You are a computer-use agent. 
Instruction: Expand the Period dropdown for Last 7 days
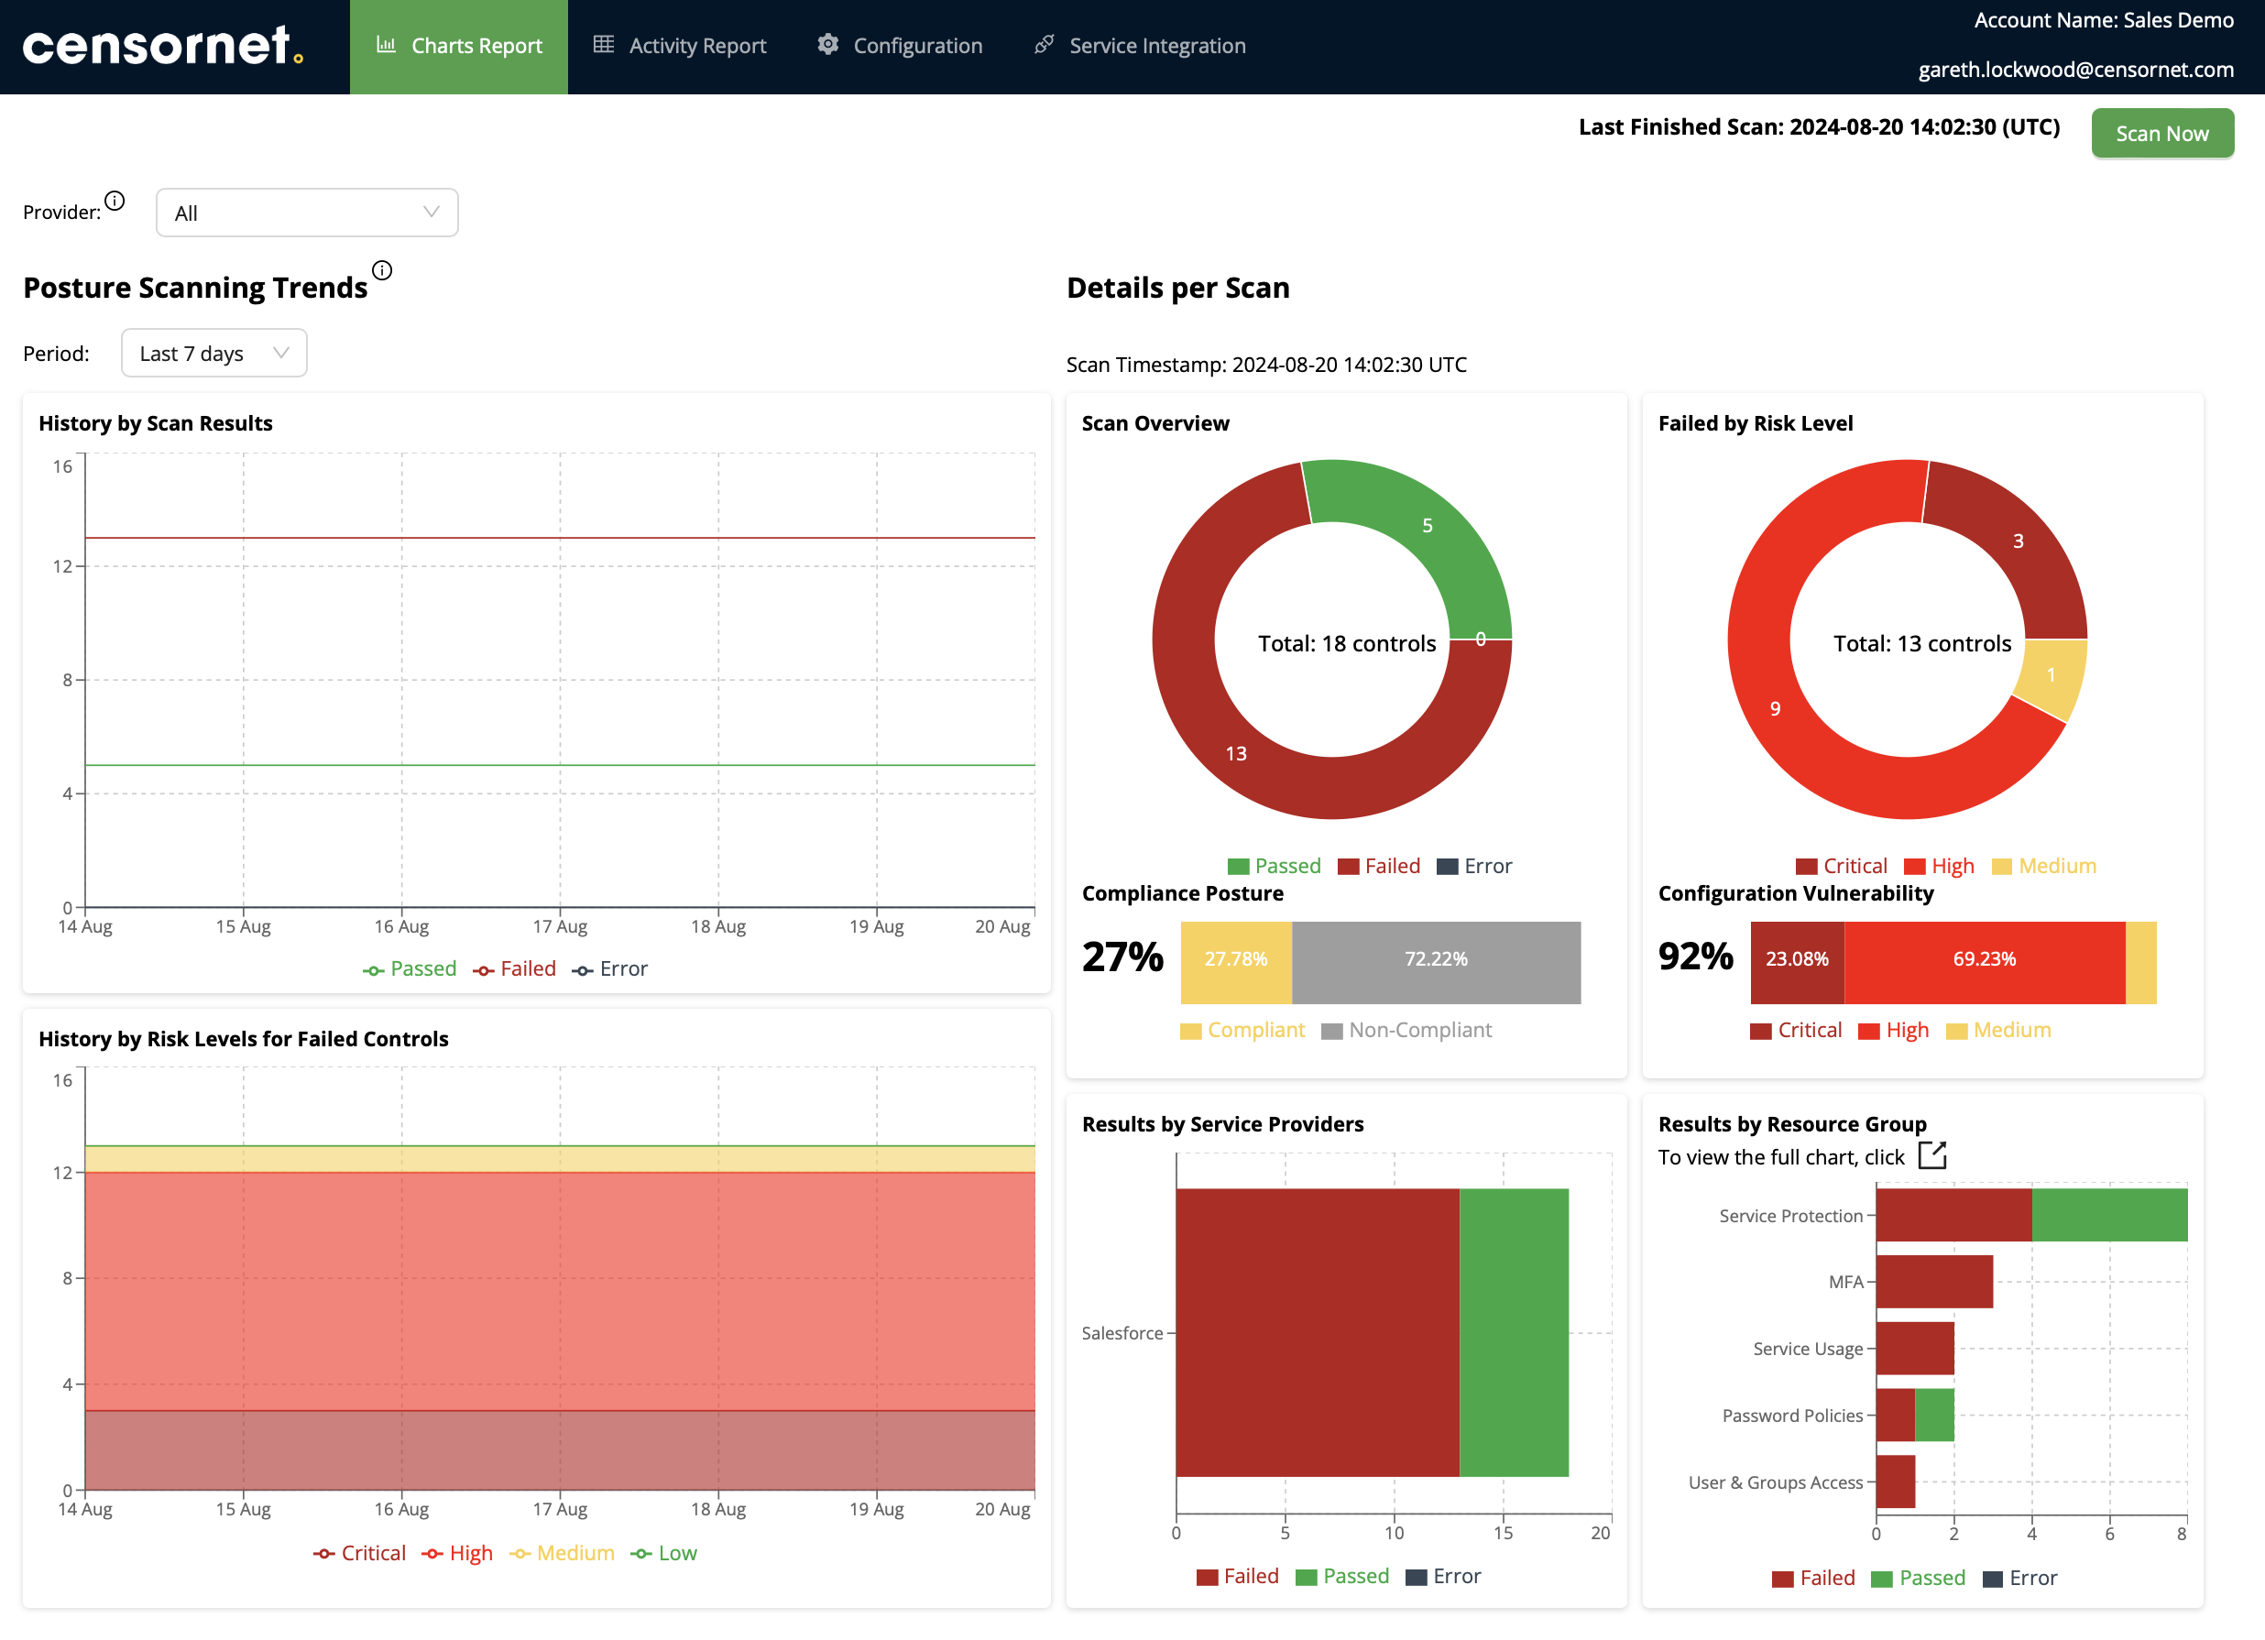[213, 354]
